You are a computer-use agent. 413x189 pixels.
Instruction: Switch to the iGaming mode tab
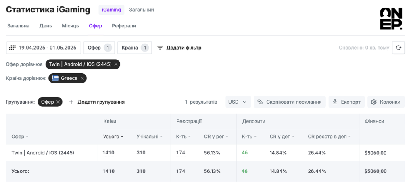pyautogui.click(x=111, y=10)
